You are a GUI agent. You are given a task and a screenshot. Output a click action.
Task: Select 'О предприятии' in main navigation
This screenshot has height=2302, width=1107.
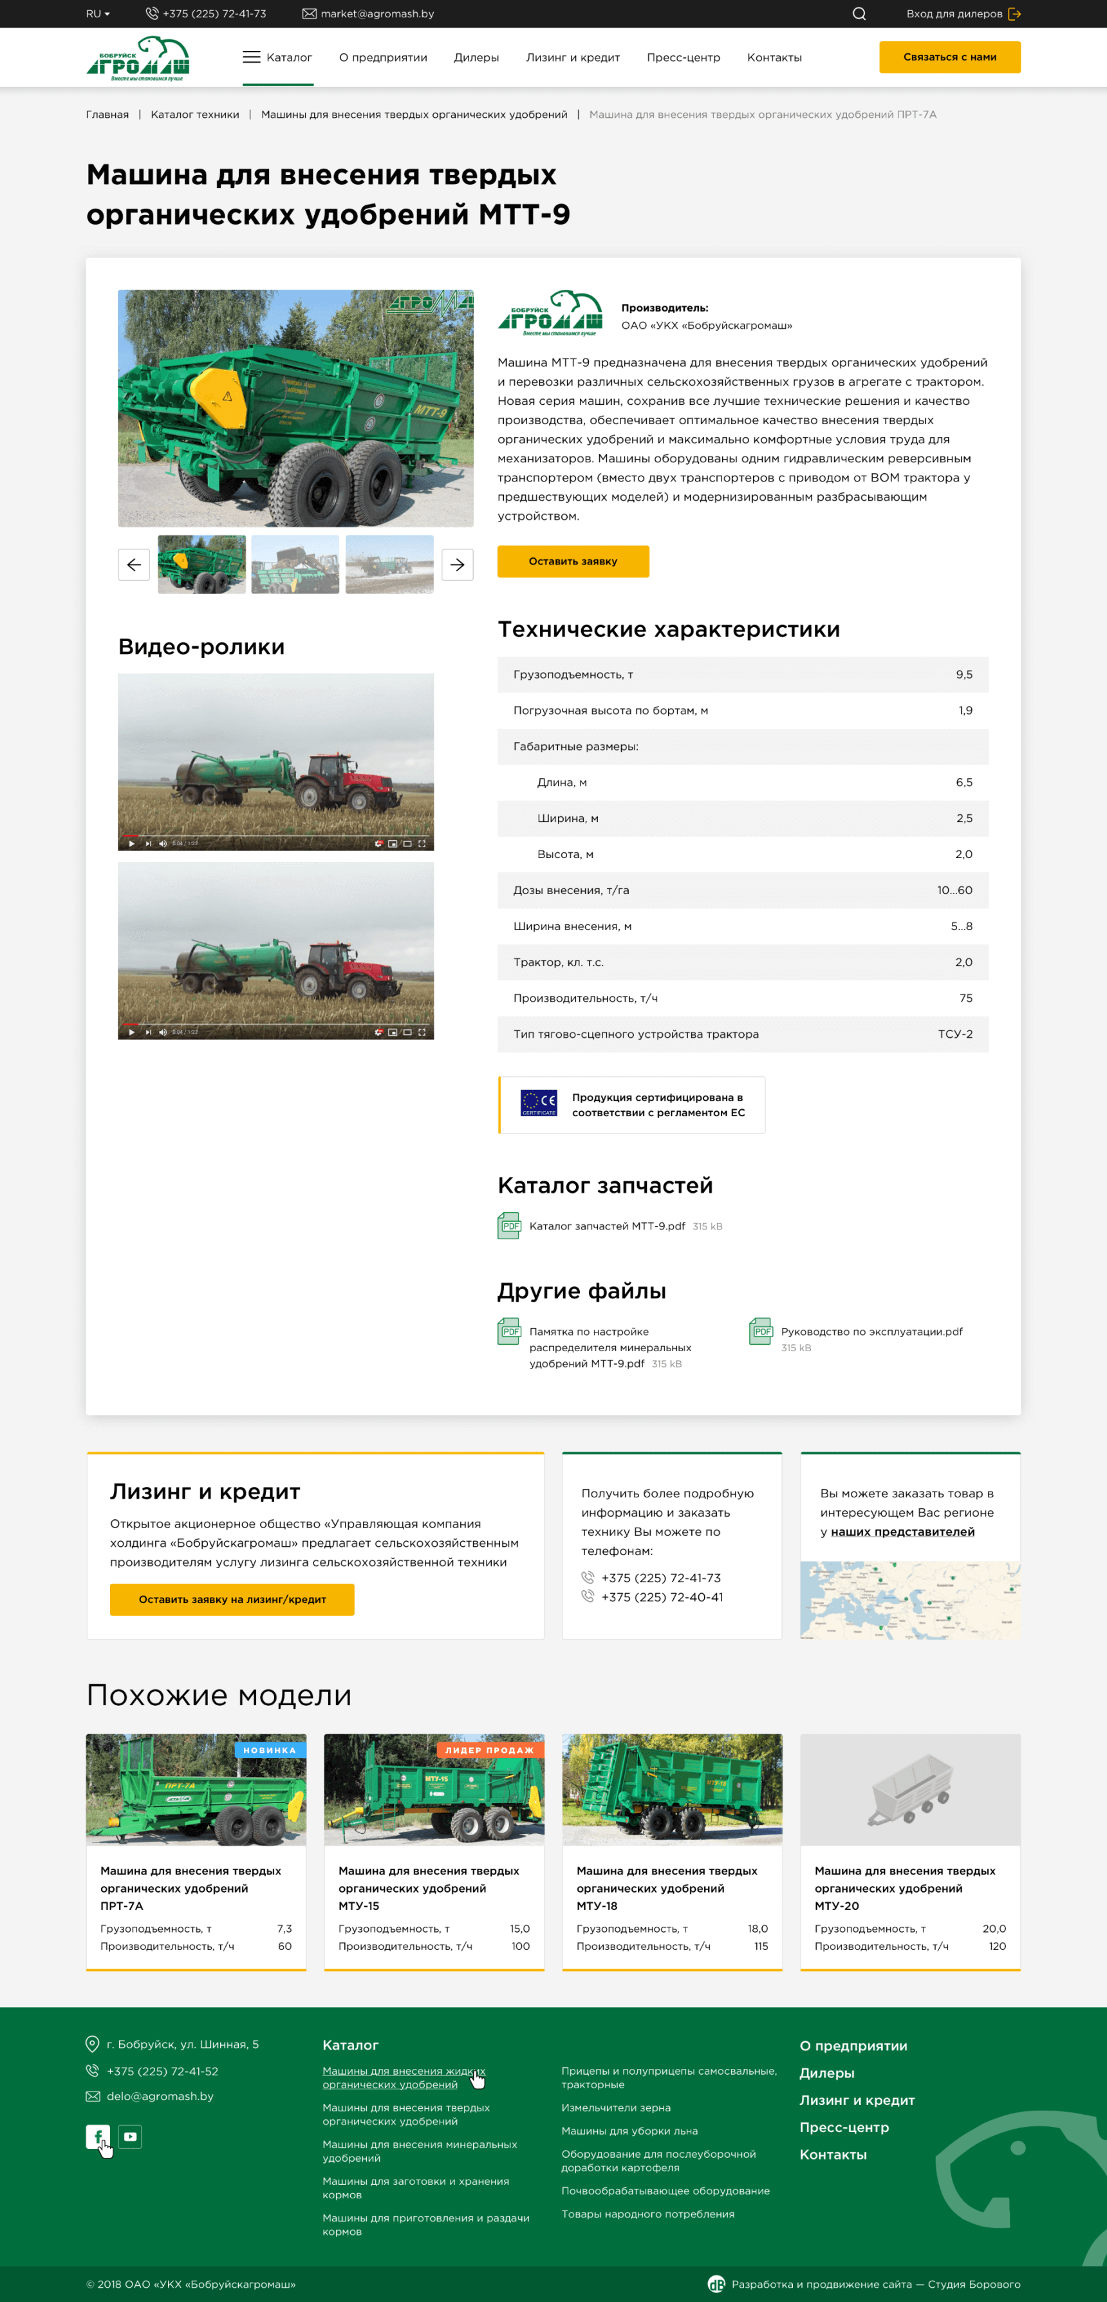(382, 57)
